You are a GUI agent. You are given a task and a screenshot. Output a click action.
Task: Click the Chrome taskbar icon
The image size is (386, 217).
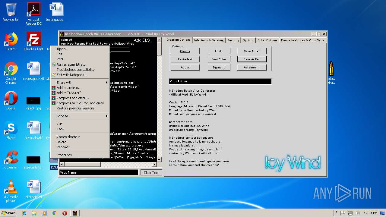coord(54,213)
